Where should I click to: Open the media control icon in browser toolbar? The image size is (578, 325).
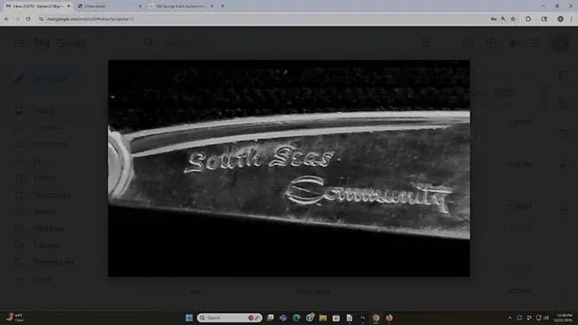[544, 18]
